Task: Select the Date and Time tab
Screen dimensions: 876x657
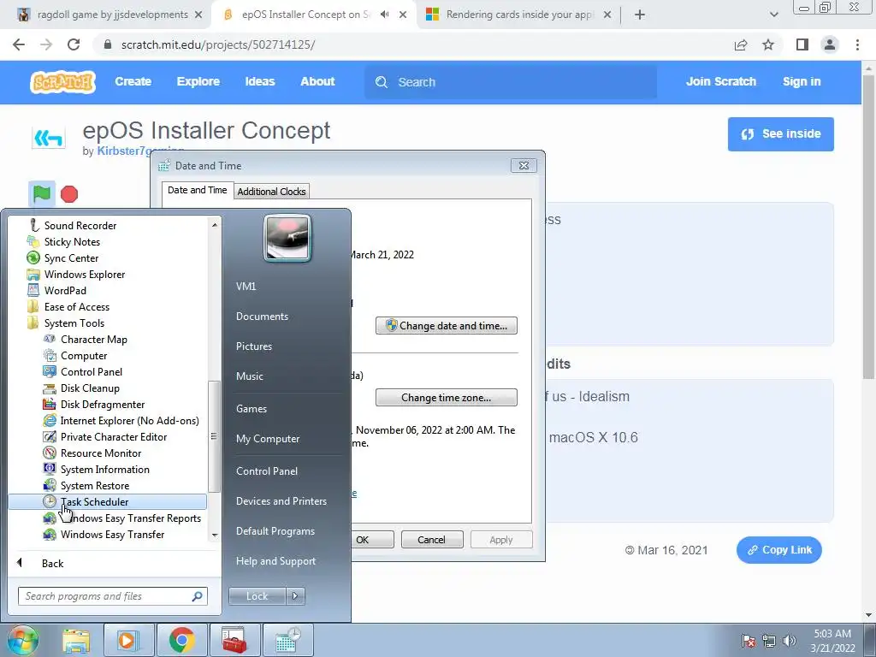Action: 198,190
